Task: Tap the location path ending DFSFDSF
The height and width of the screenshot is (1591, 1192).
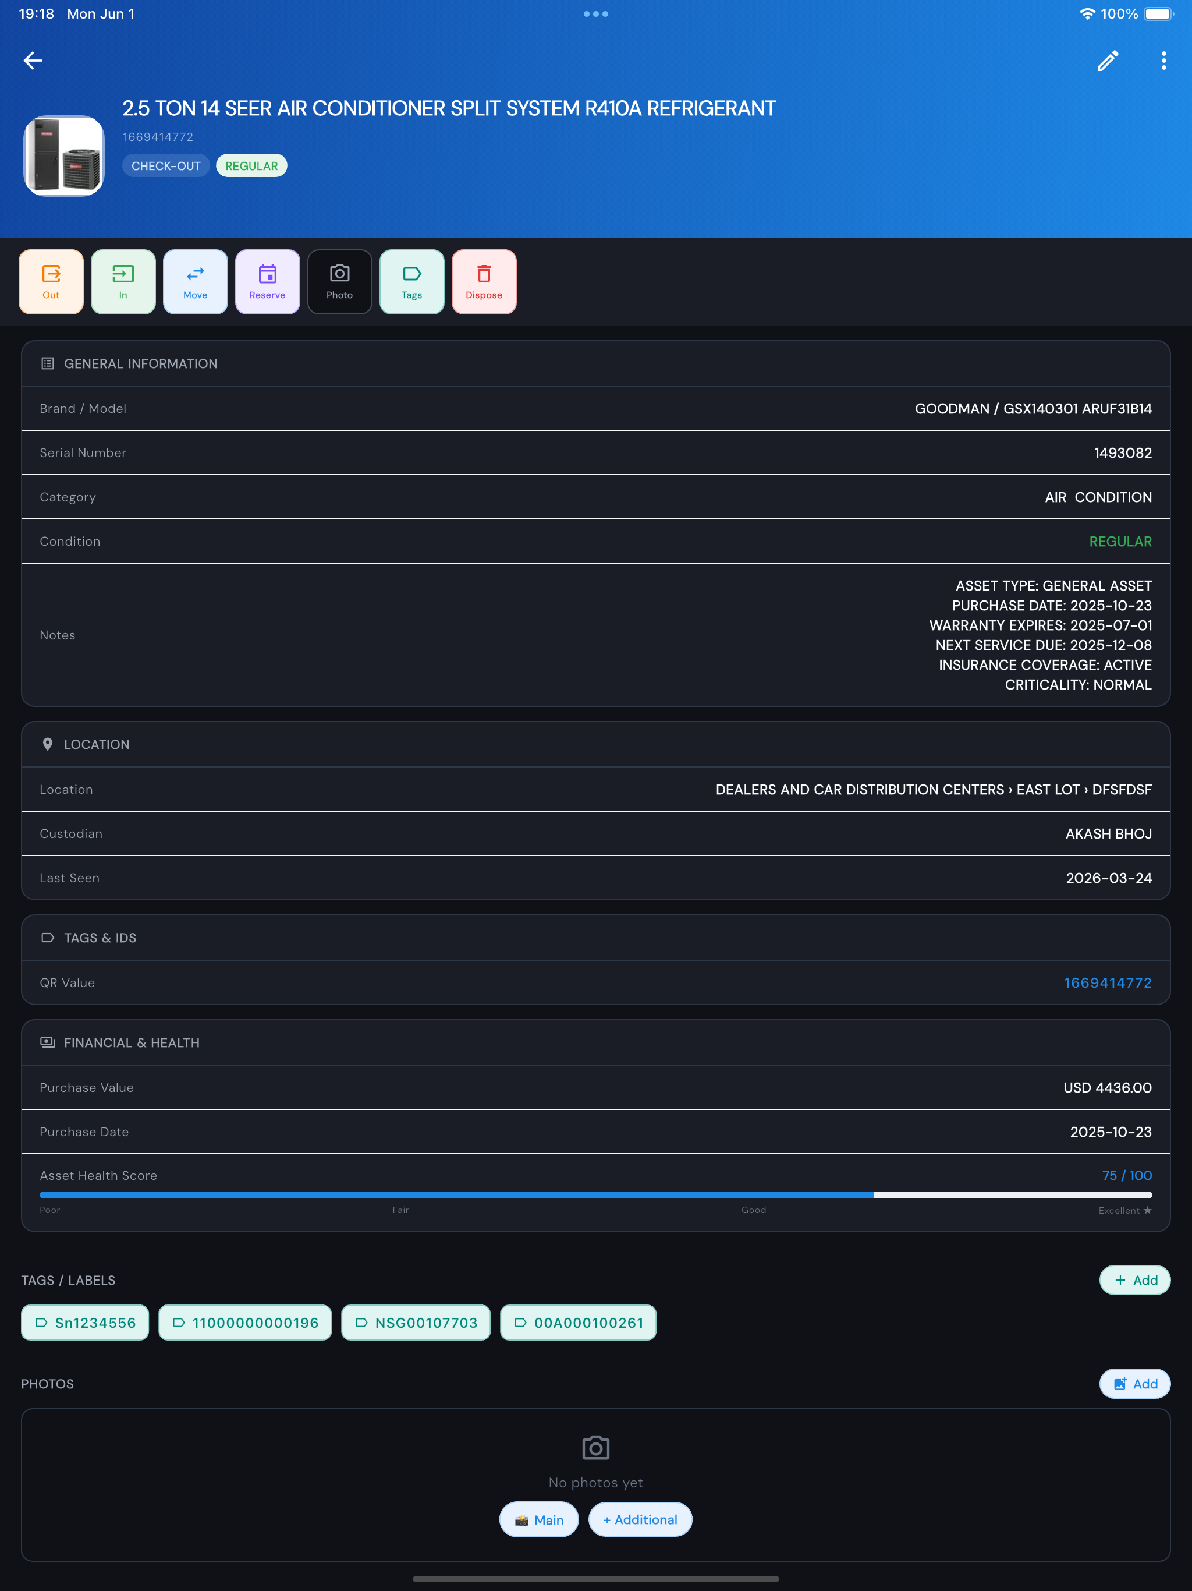Action: tap(933, 790)
